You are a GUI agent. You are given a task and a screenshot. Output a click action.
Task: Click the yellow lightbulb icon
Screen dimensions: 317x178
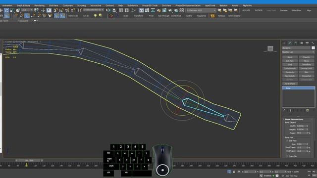(x=95, y=15)
